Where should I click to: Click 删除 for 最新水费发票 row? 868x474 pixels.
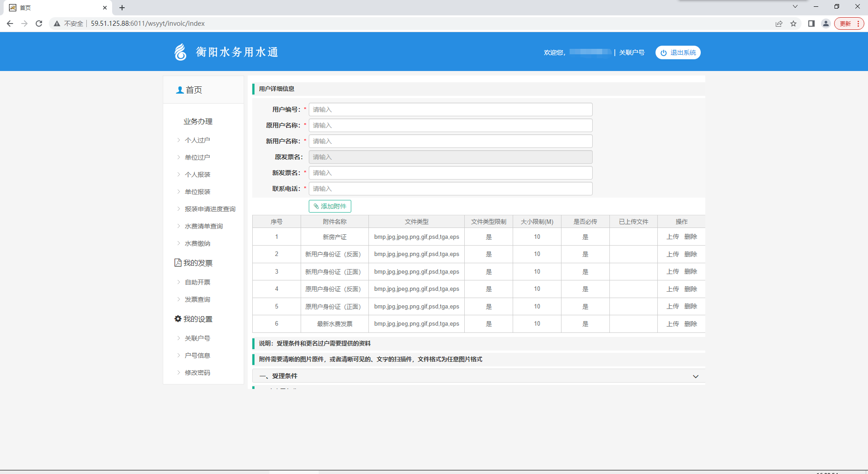click(690, 324)
